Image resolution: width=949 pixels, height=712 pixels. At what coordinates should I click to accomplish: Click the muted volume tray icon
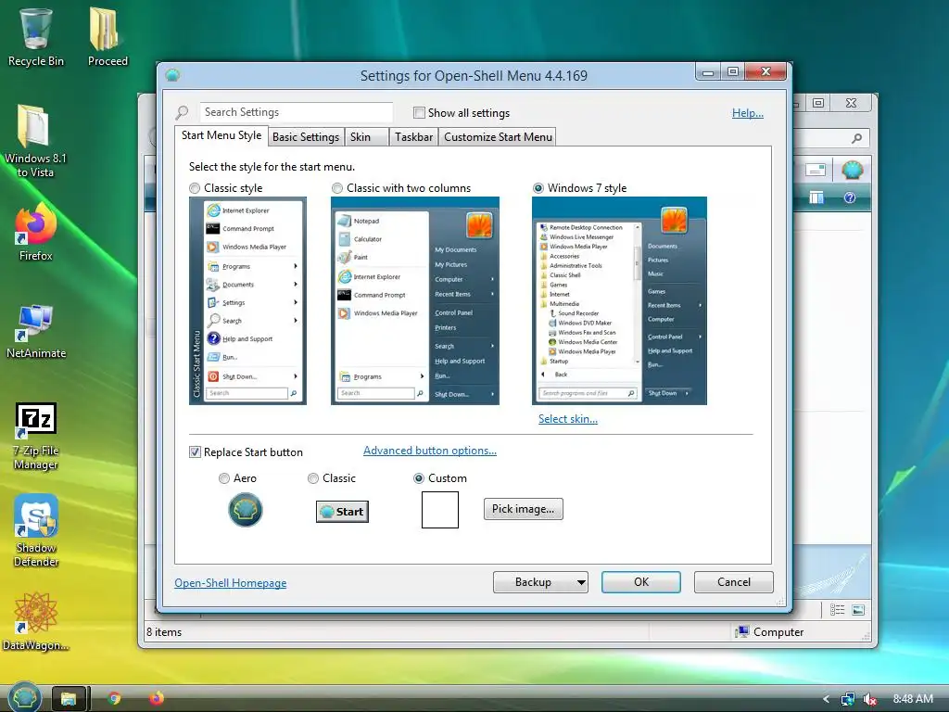[870, 699]
